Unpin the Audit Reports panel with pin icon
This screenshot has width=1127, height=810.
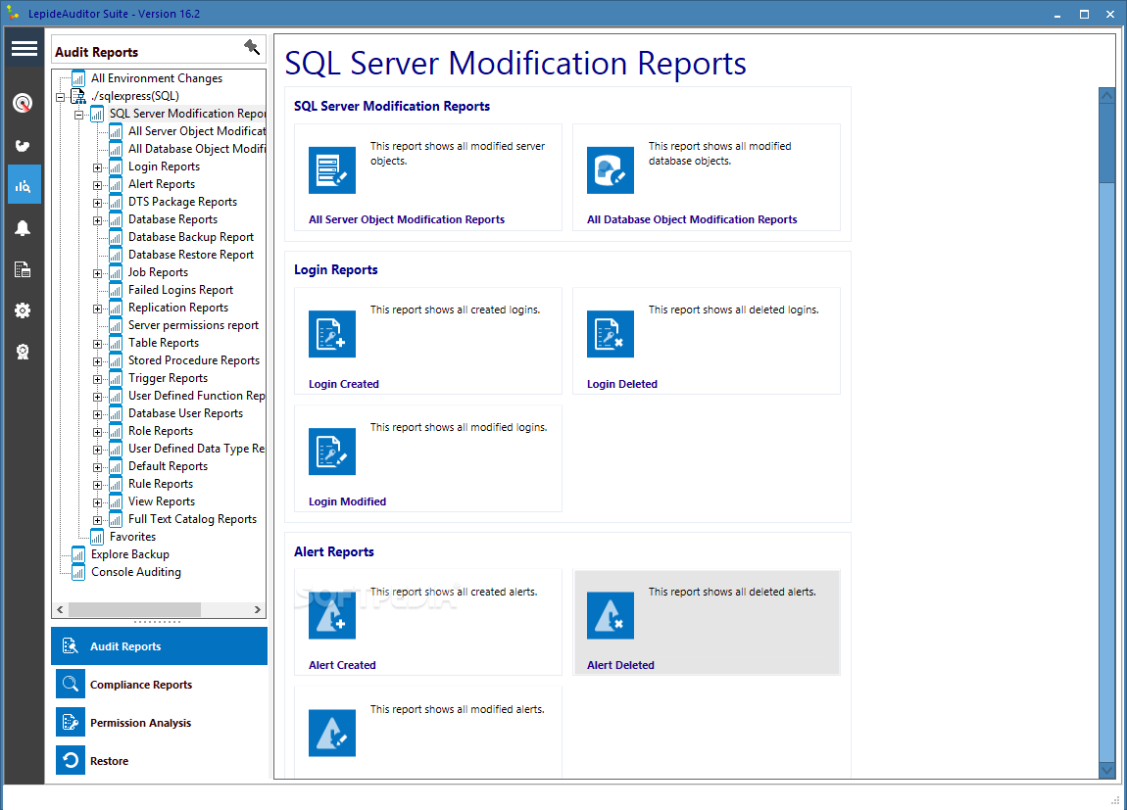[x=252, y=47]
